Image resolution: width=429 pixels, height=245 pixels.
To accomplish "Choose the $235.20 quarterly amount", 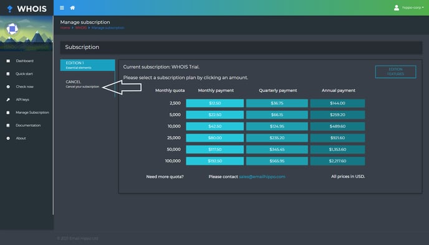I will (277, 138).
